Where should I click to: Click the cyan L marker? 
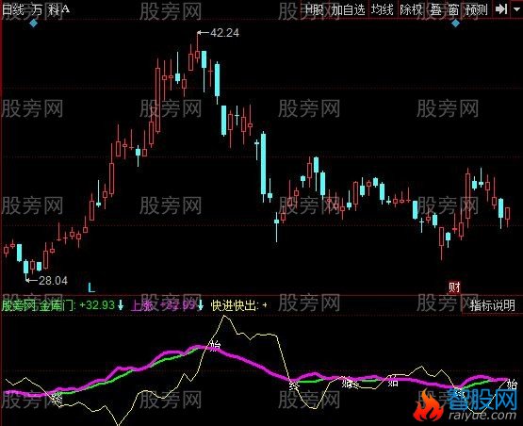coord(91,287)
